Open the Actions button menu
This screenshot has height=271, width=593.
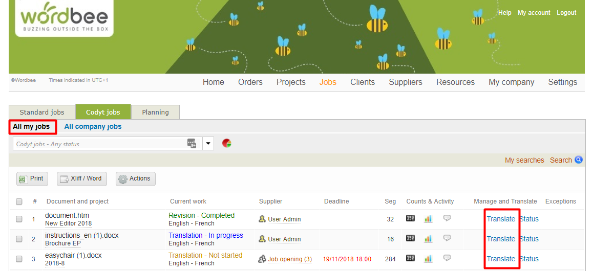pos(135,178)
